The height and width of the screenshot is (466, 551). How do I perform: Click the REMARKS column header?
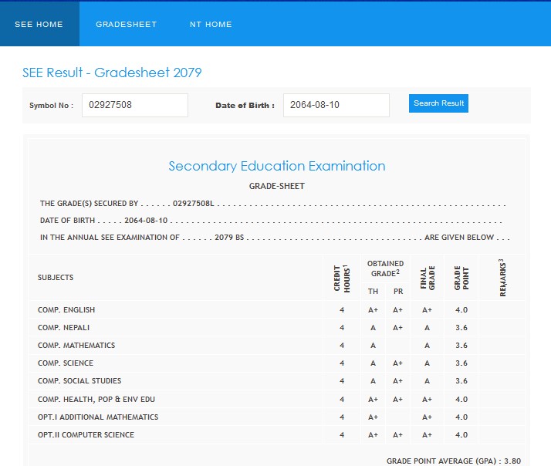(502, 277)
